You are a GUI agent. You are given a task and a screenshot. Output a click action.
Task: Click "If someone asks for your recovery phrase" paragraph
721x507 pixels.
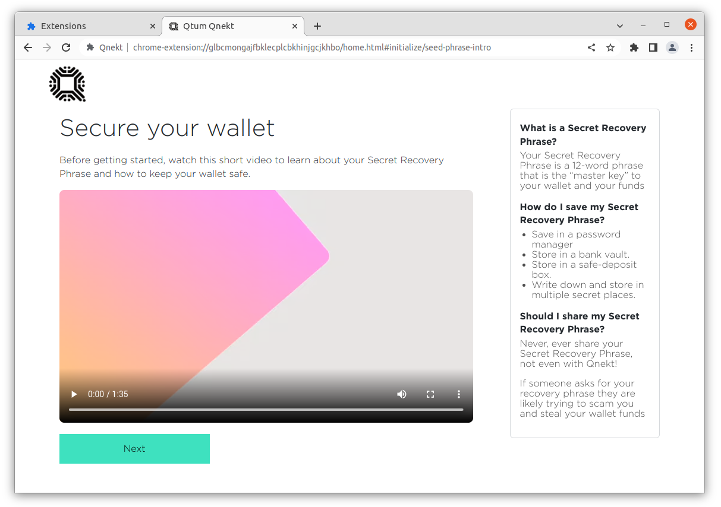(583, 398)
